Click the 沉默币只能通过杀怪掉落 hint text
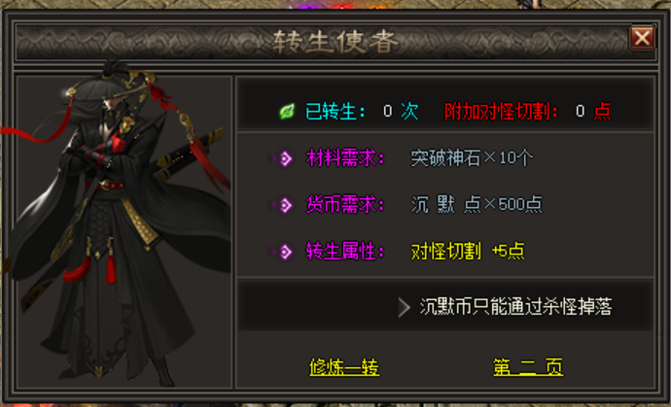Screen dimensions: 671x407 point(515,307)
